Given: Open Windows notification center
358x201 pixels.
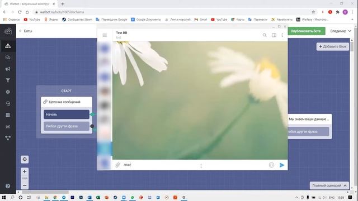Looking at the screenshot, I should [350, 197].
